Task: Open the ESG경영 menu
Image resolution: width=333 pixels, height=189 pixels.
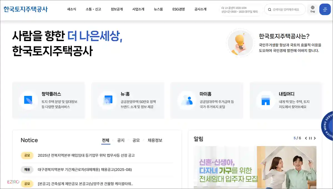Action: (x=178, y=9)
